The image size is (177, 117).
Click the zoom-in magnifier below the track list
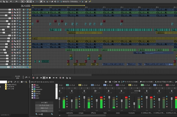(52, 114)
